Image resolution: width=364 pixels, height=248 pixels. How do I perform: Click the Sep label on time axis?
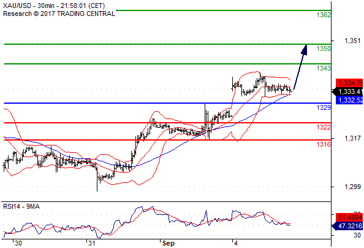[x=169, y=243]
